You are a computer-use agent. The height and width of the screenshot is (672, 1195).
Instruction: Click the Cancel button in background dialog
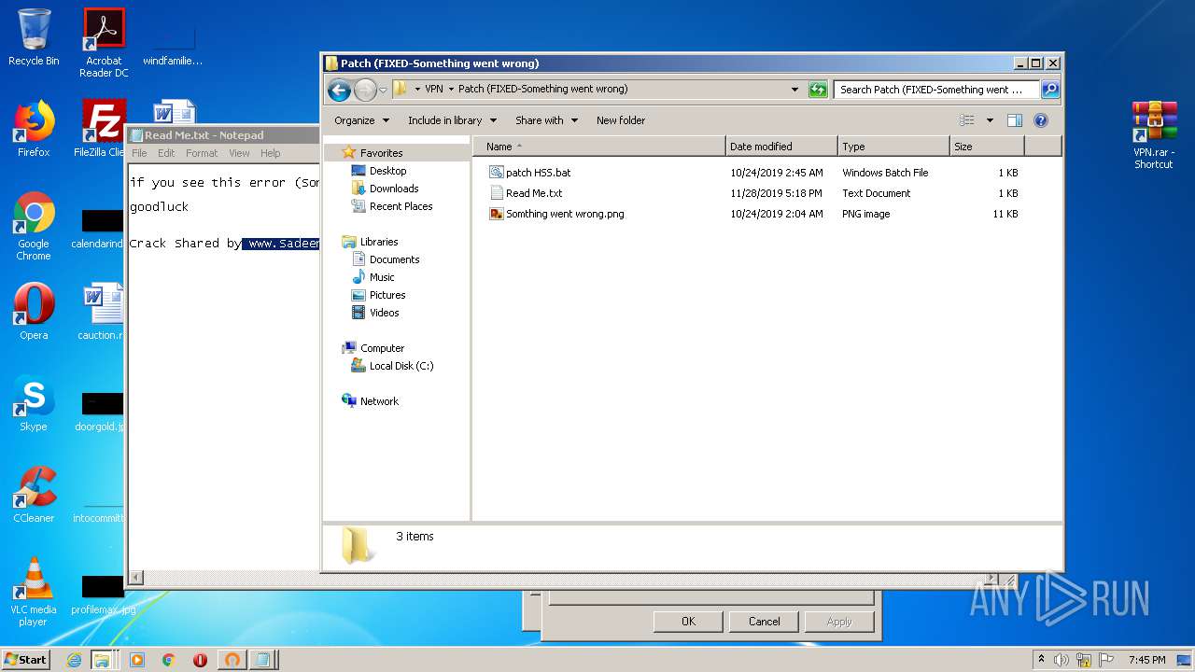coord(764,622)
